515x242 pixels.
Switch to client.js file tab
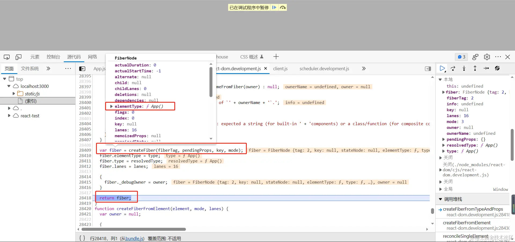tap(280, 69)
